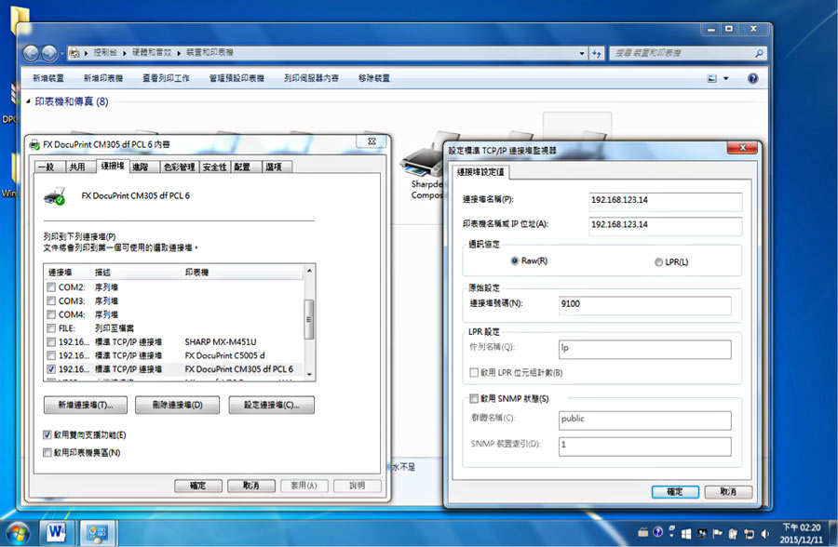Open the address bar history dropdown arrow
The width and height of the screenshot is (838, 547).
click(x=582, y=53)
